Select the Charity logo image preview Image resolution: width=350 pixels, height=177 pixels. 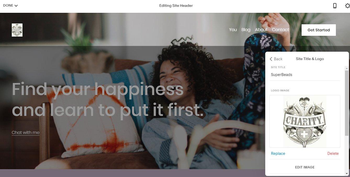pos(305,121)
